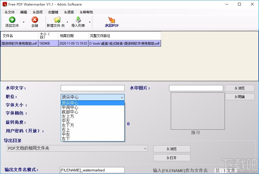The height and width of the screenshot is (174, 259).
Task: Click the 水印文字 text input field
Action: pyautogui.click(x=92, y=88)
